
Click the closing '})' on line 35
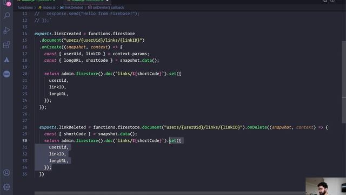(42, 174)
